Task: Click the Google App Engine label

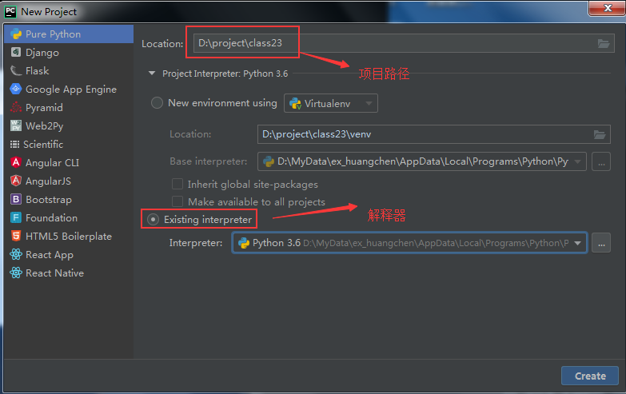Action: click(x=71, y=90)
